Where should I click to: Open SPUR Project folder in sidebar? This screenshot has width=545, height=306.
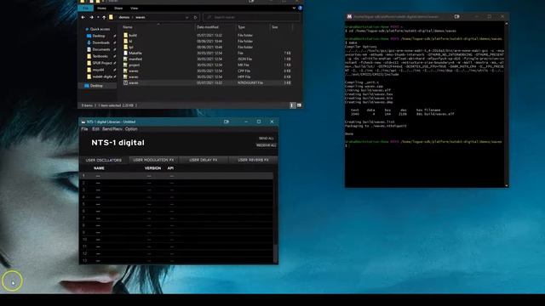pyautogui.click(x=102, y=63)
